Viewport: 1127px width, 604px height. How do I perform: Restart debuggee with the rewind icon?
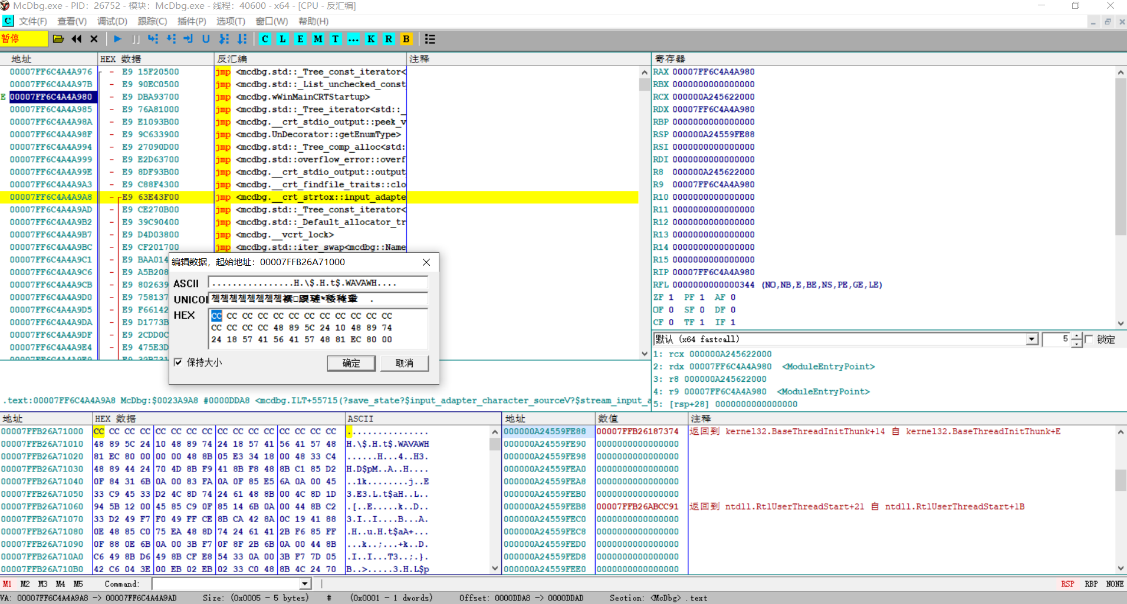77,39
